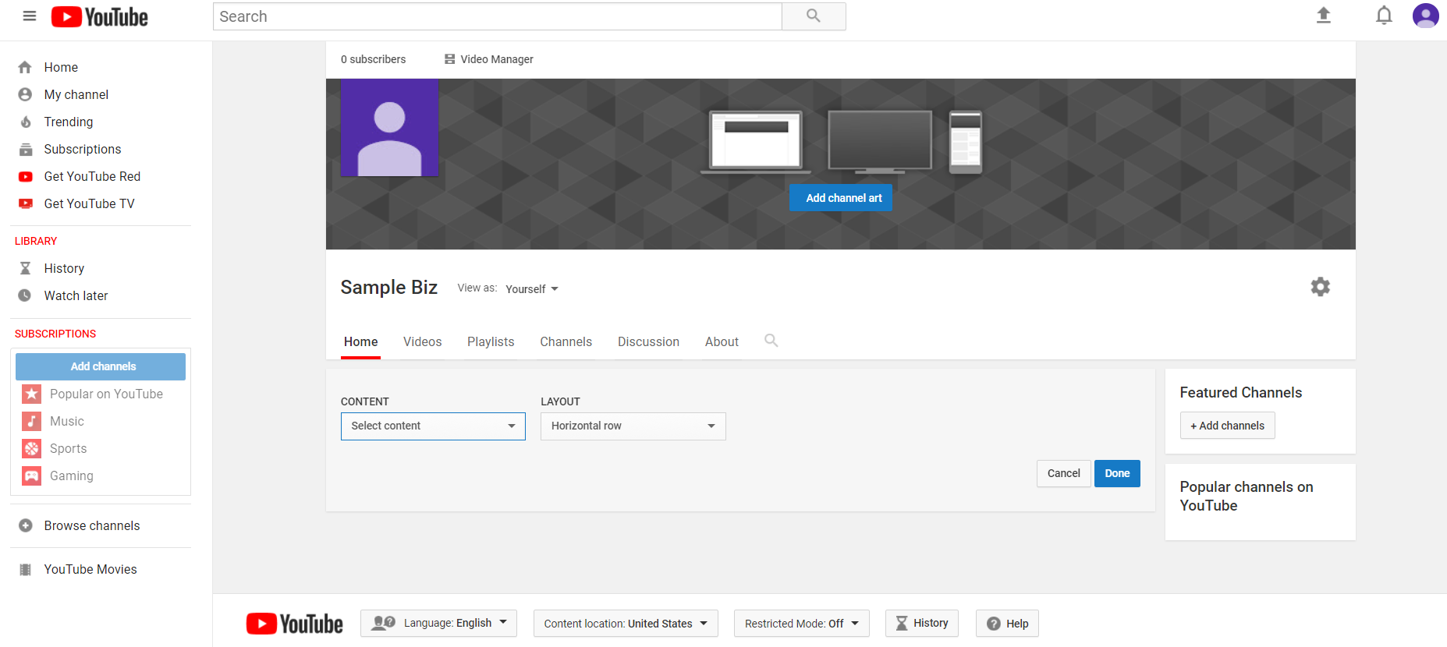This screenshot has width=1447, height=647.
Task: Switch to the Discussion tab
Action: point(648,342)
